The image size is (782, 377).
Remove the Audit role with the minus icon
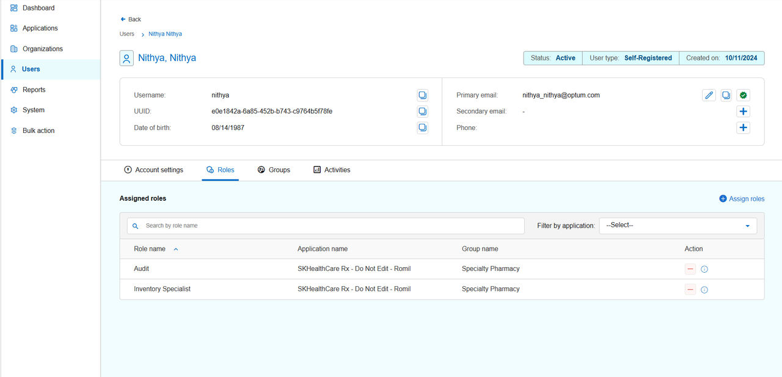point(690,269)
